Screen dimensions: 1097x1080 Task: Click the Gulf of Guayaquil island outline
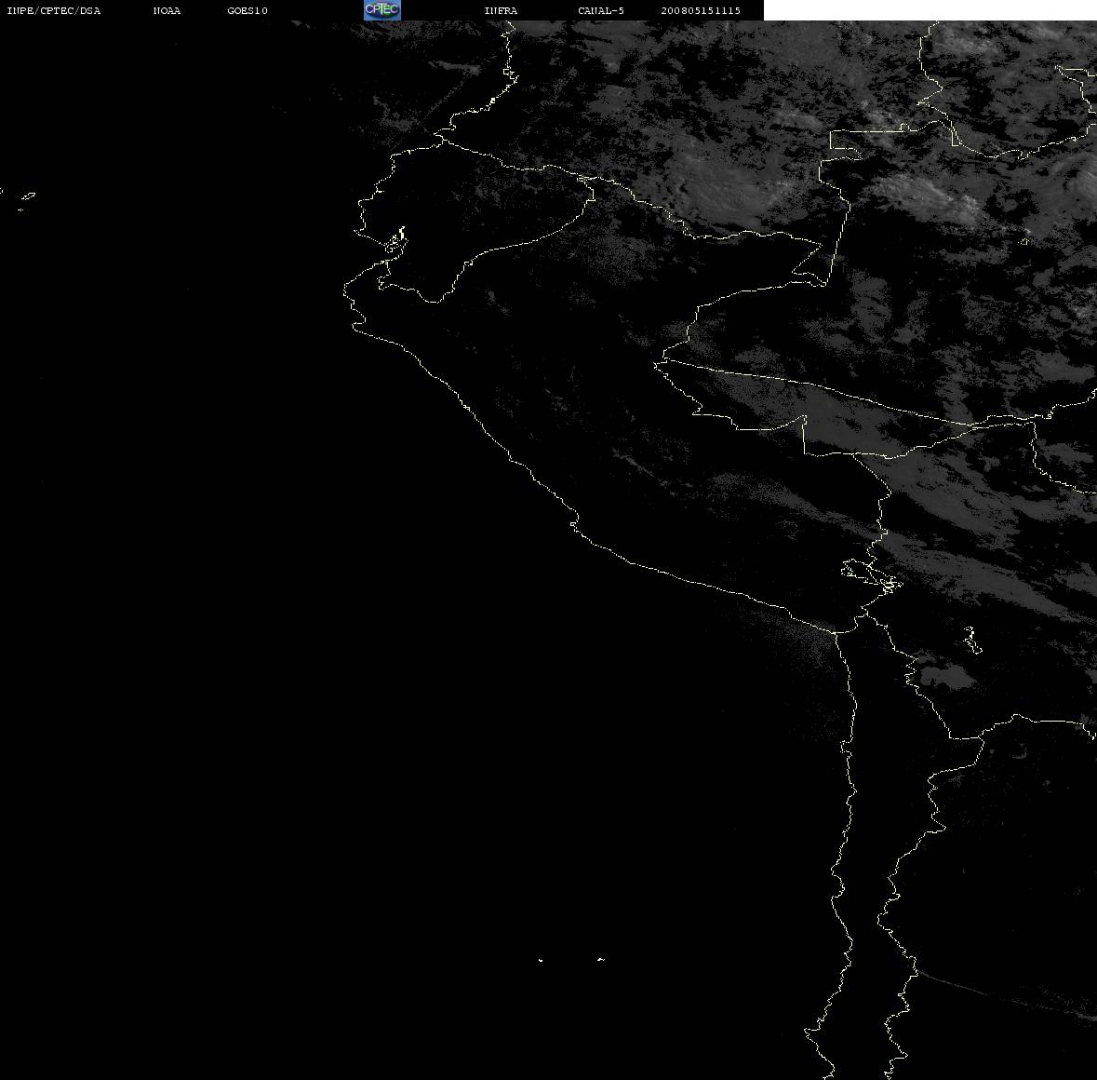[x=396, y=240]
